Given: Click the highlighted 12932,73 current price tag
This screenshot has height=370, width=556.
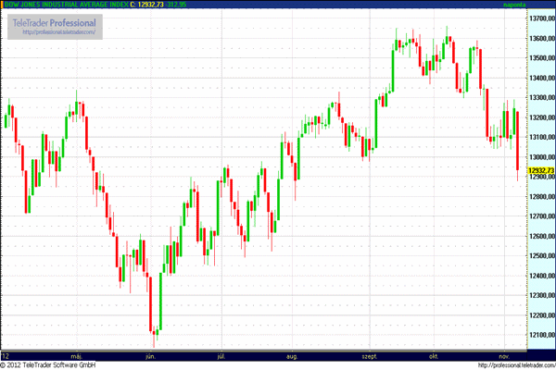Looking at the screenshot, I should (540, 171).
